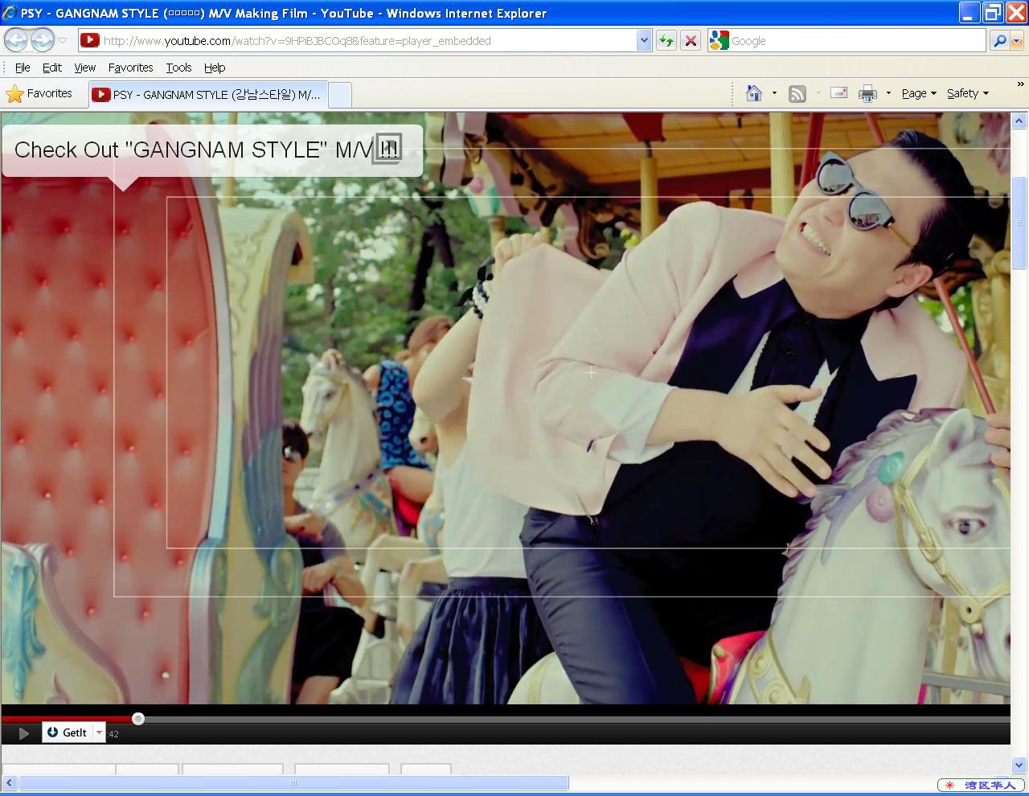Viewport: 1029px width, 796px height.
Task: Click the video frame to toggle playback
Action: coord(506,408)
